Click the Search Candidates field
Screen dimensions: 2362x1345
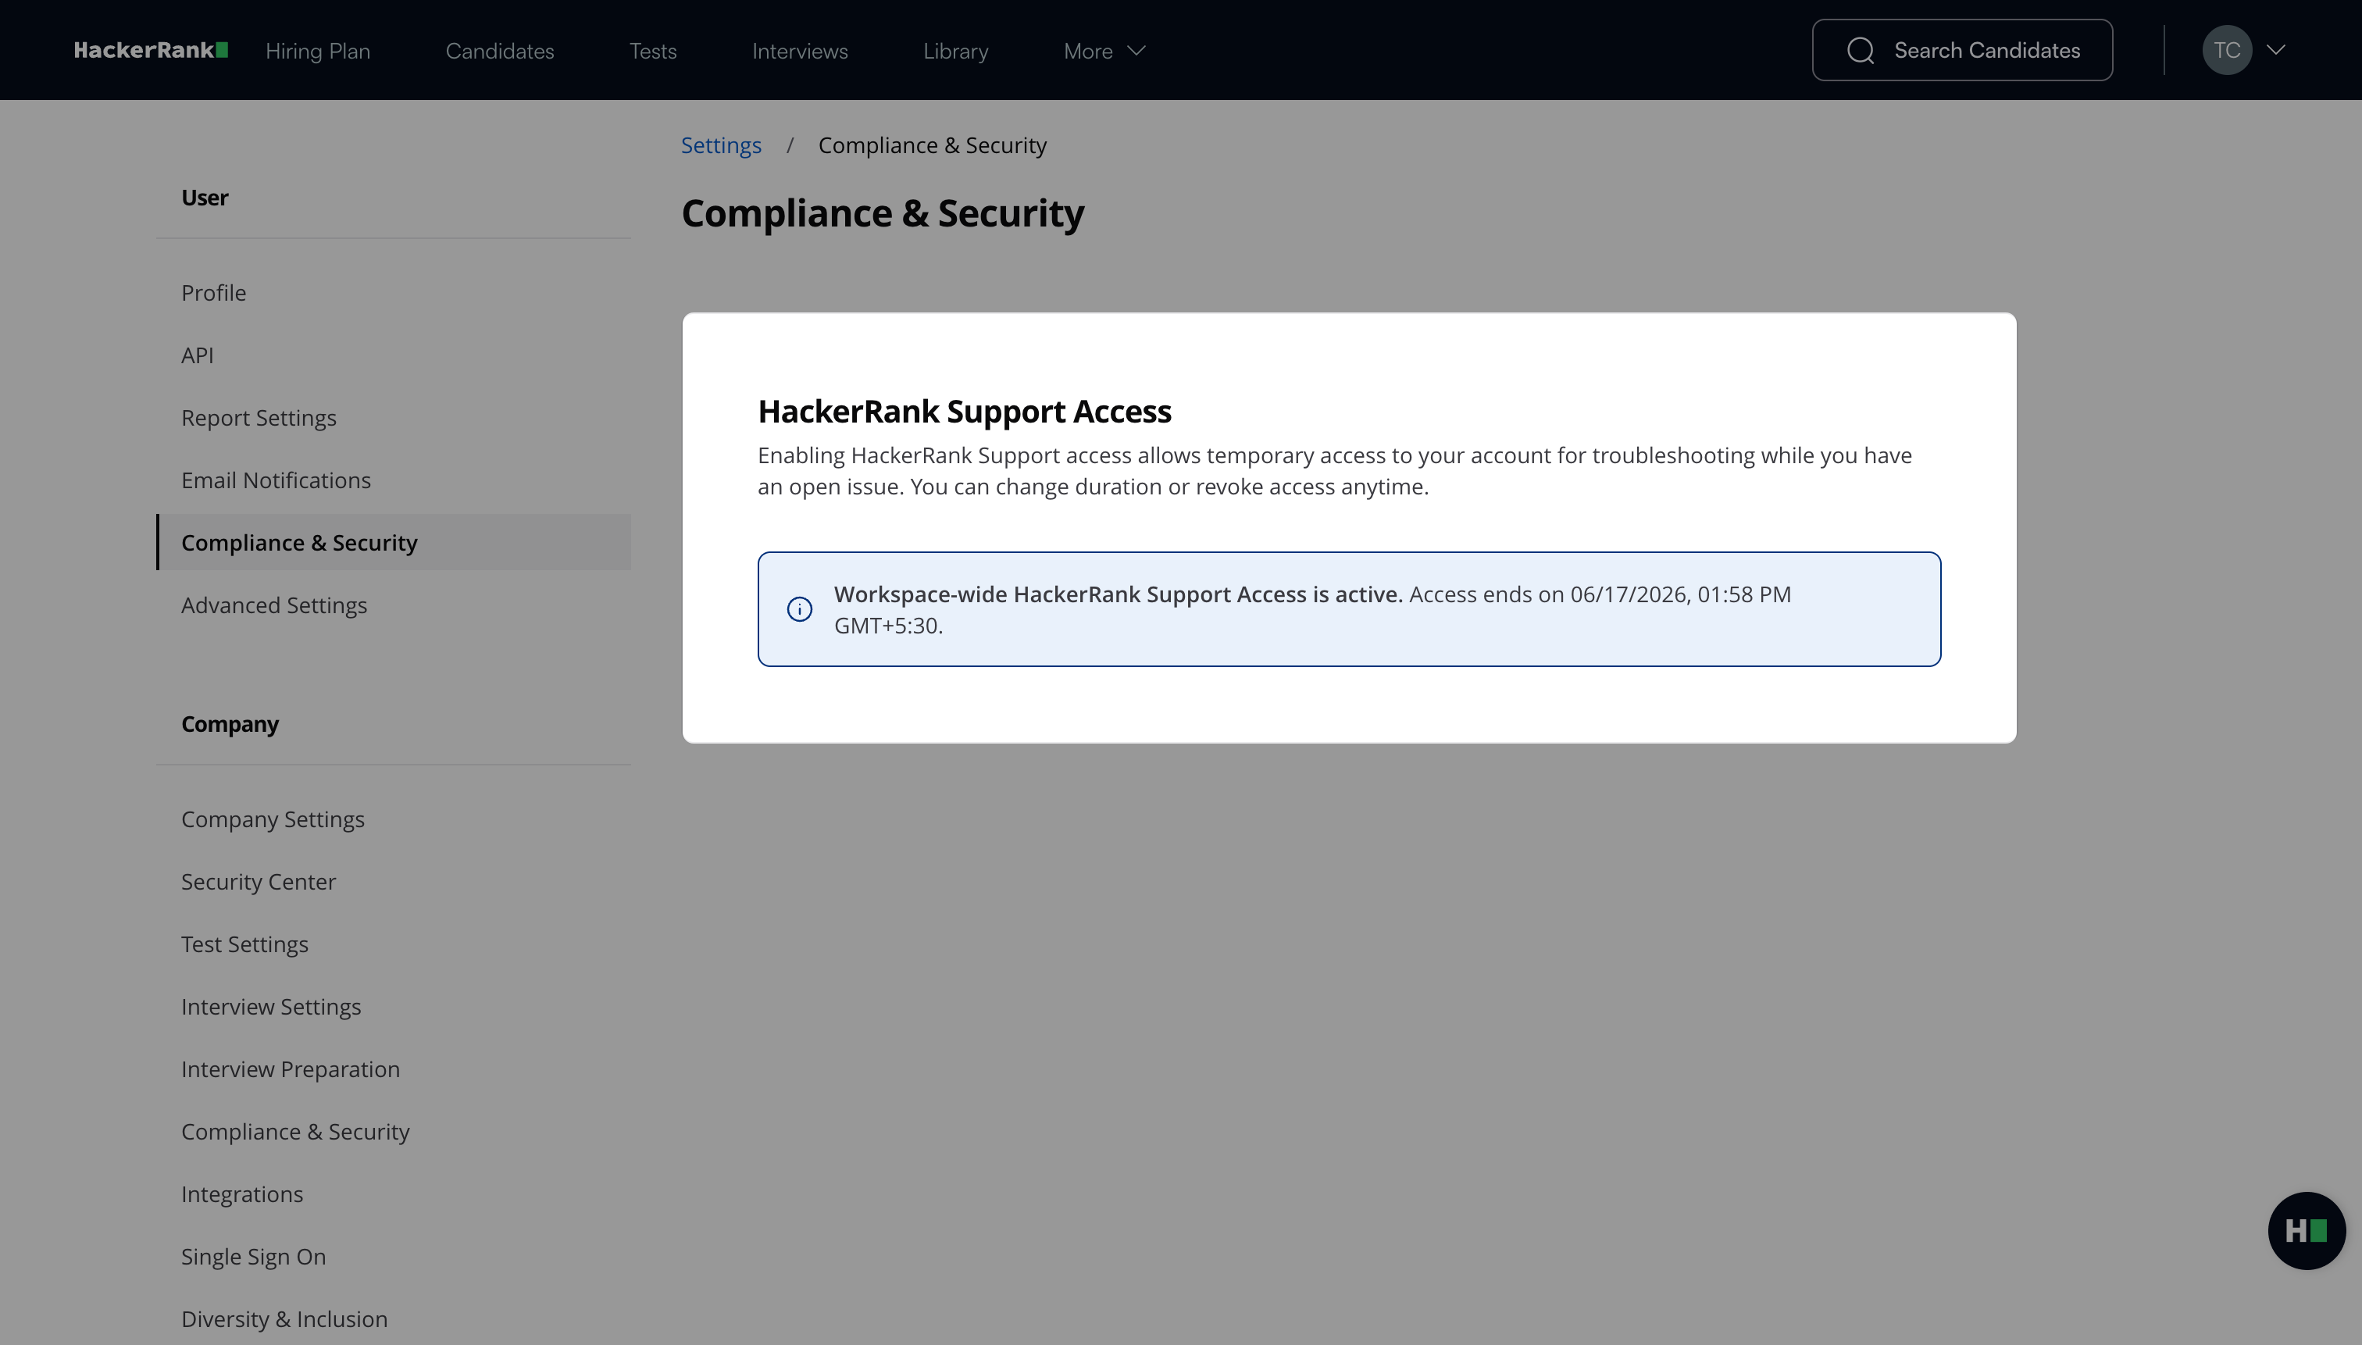1962,50
